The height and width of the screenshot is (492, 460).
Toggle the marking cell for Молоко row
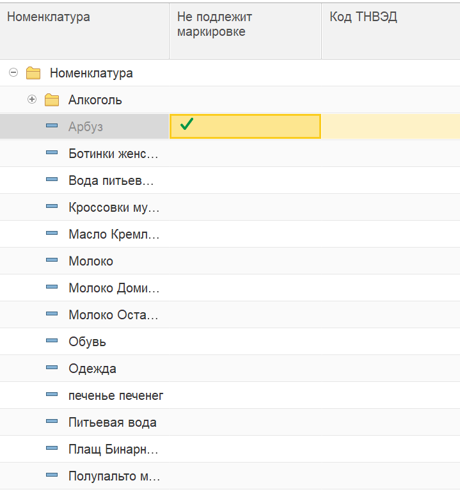click(x=246, y=261)
